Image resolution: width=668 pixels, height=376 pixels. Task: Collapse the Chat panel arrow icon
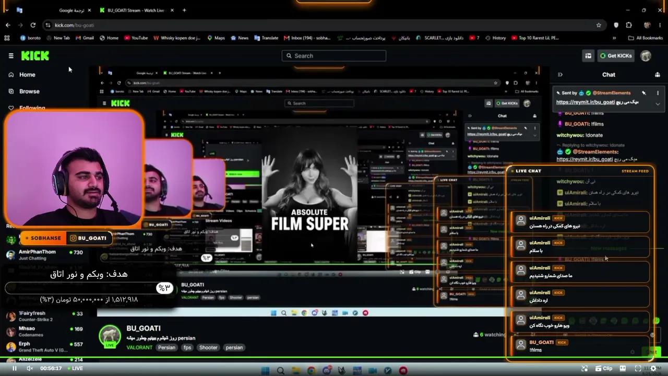click(560, 75)
